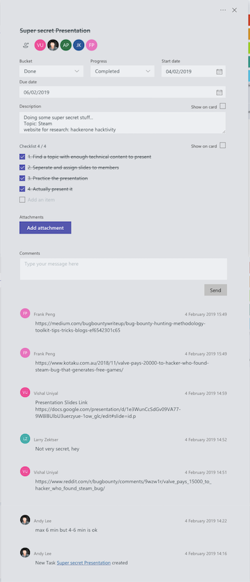Click the assign people icon
This screenshot has height=582, width=250.
(26, 45)
